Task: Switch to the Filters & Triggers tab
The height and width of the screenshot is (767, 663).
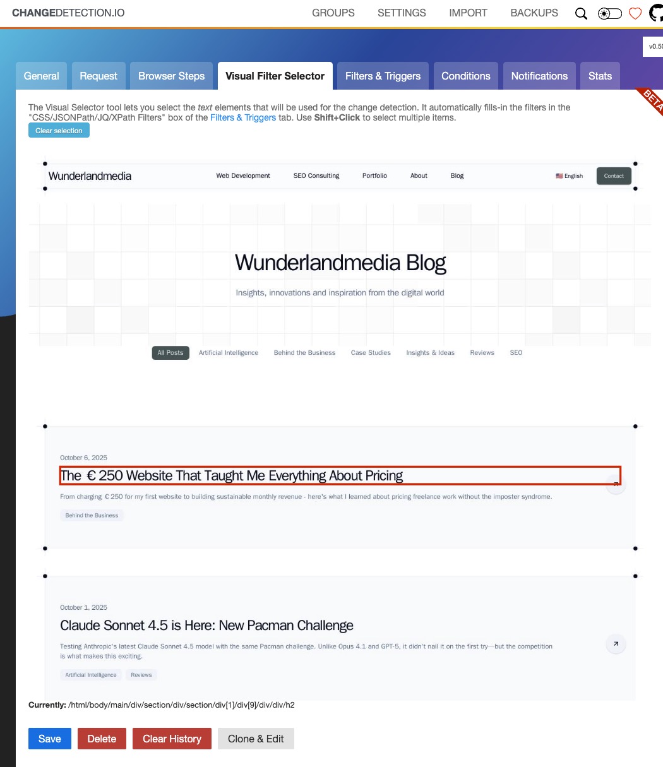Action: point(383,76)
